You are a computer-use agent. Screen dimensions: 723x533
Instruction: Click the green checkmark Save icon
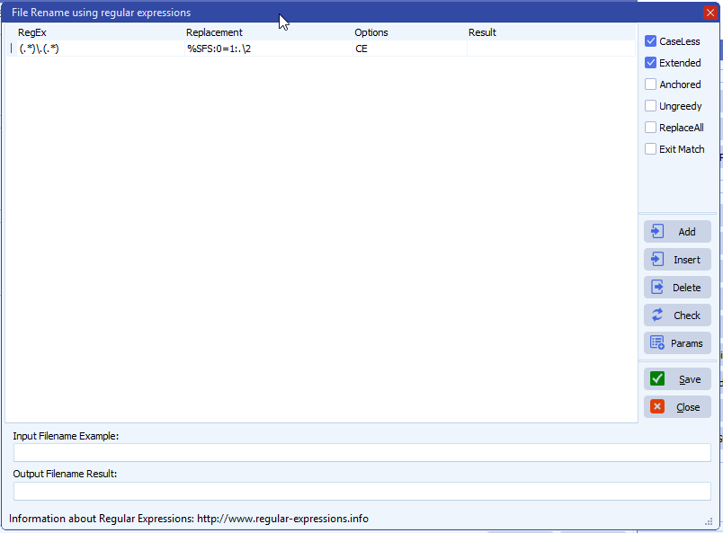(x=657, y=379)
